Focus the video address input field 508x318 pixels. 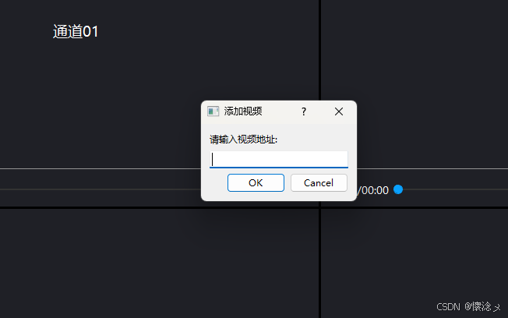(279, 159)
